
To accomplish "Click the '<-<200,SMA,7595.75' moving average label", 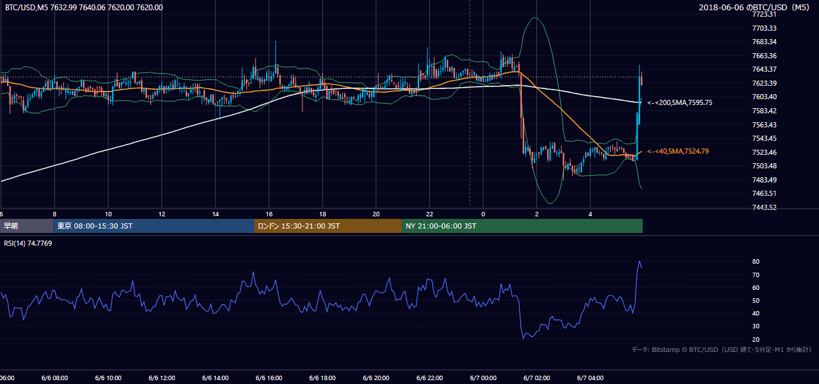I will 680,102.
